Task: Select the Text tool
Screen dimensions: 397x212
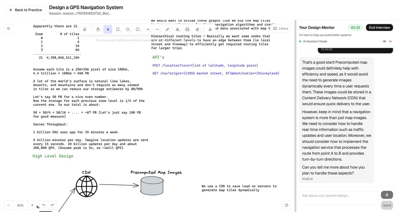Action: point(177,29)
